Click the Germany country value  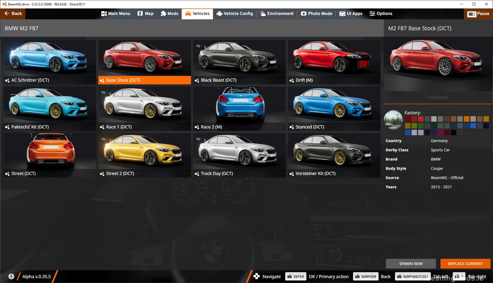tap(439, 141)
